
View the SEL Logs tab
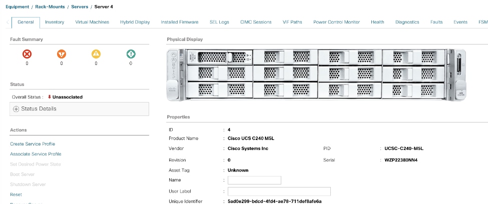click(219, 22)
